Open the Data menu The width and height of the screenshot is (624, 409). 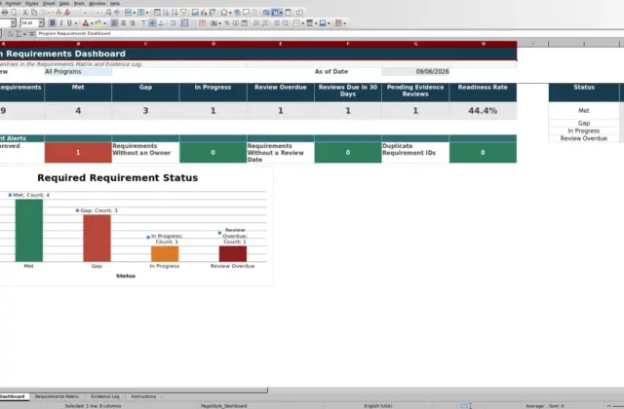click(x=64, y=3)
